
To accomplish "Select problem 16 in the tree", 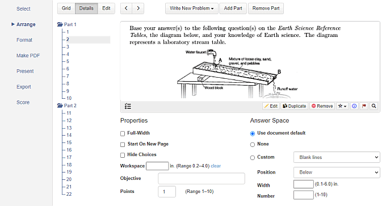I will click(69, 150).
